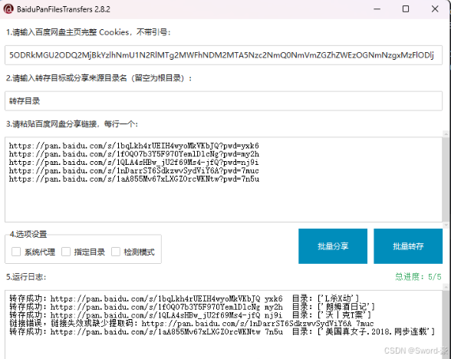Viewport: 451px width, 359px height.
Task: Click the 链接错误 log line
Action: tap(191, 324)
